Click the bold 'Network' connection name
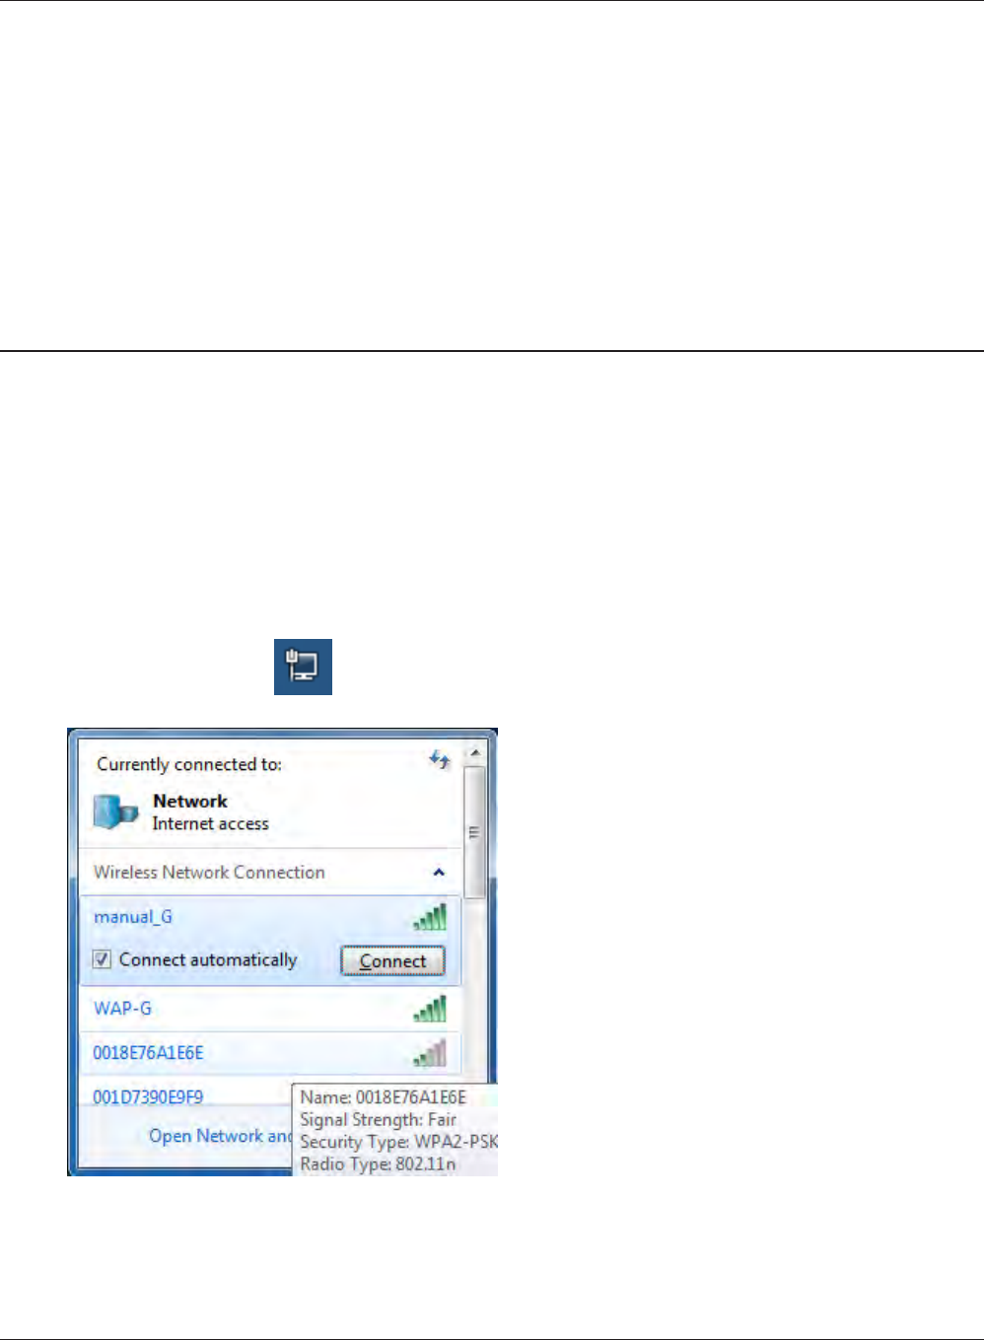 click(x=190, y=802)
